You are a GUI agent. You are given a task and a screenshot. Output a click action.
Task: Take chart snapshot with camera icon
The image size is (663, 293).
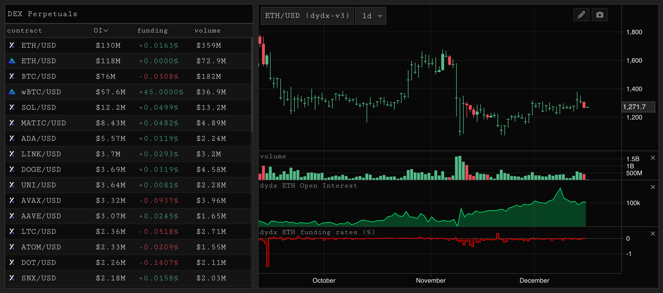tap(600, 15)
